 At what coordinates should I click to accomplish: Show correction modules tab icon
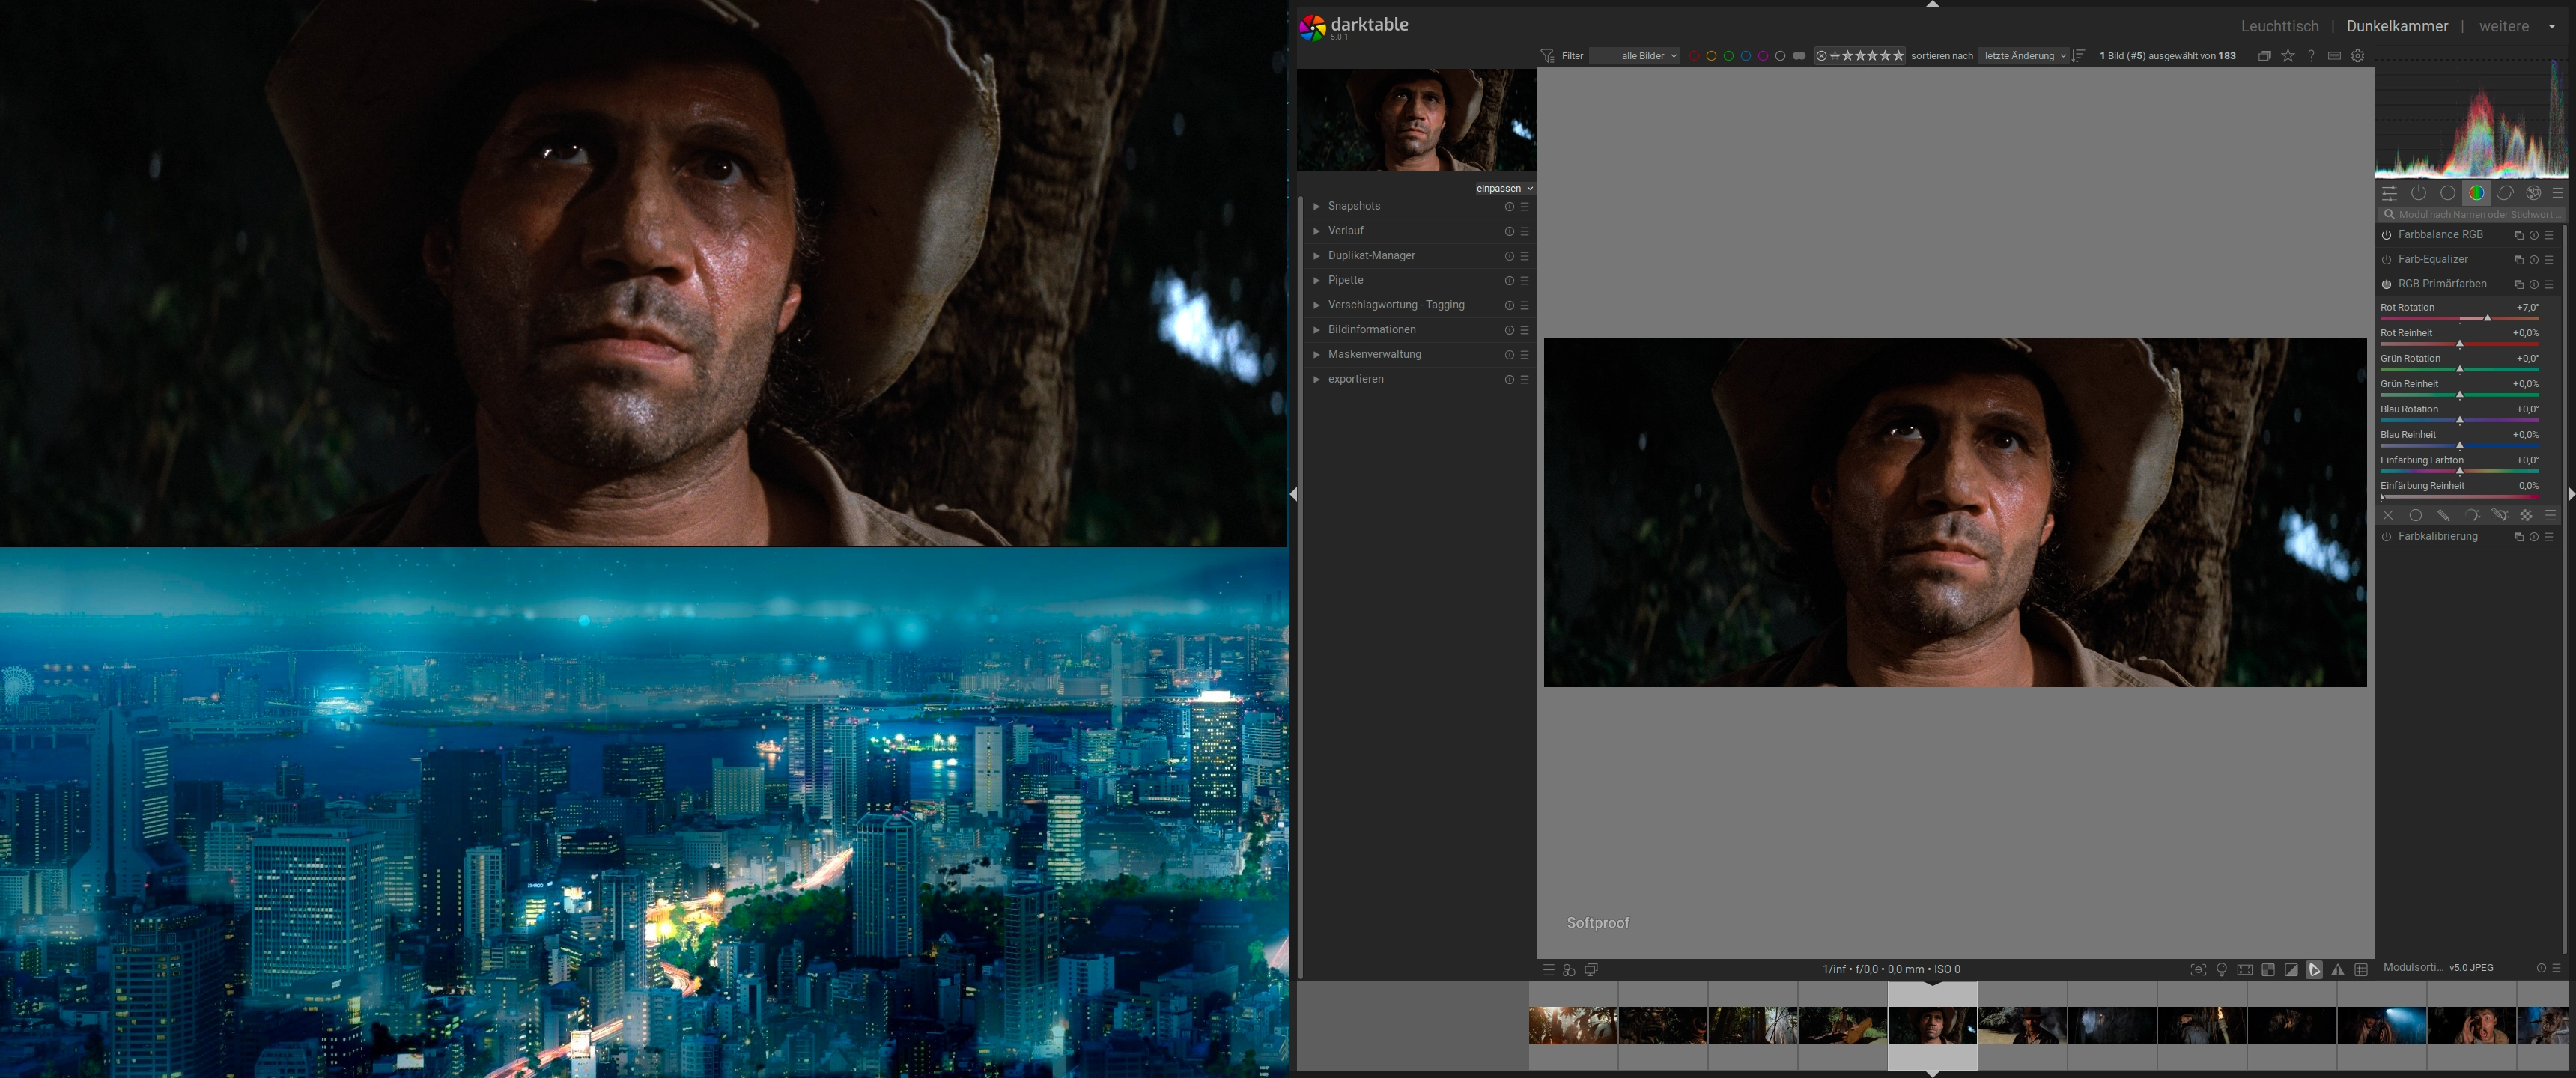[x=2505, y=193]
